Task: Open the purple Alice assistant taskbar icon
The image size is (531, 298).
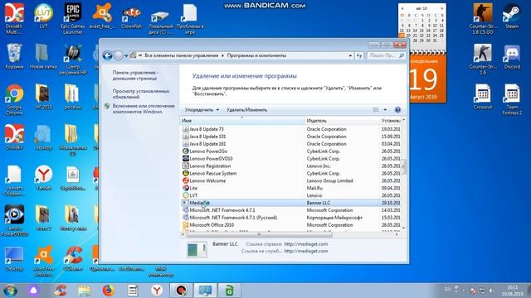Action: 33,291
